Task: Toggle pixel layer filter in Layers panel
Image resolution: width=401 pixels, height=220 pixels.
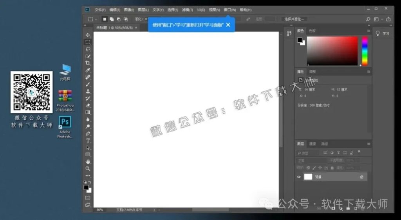Action: coord(325,153)
